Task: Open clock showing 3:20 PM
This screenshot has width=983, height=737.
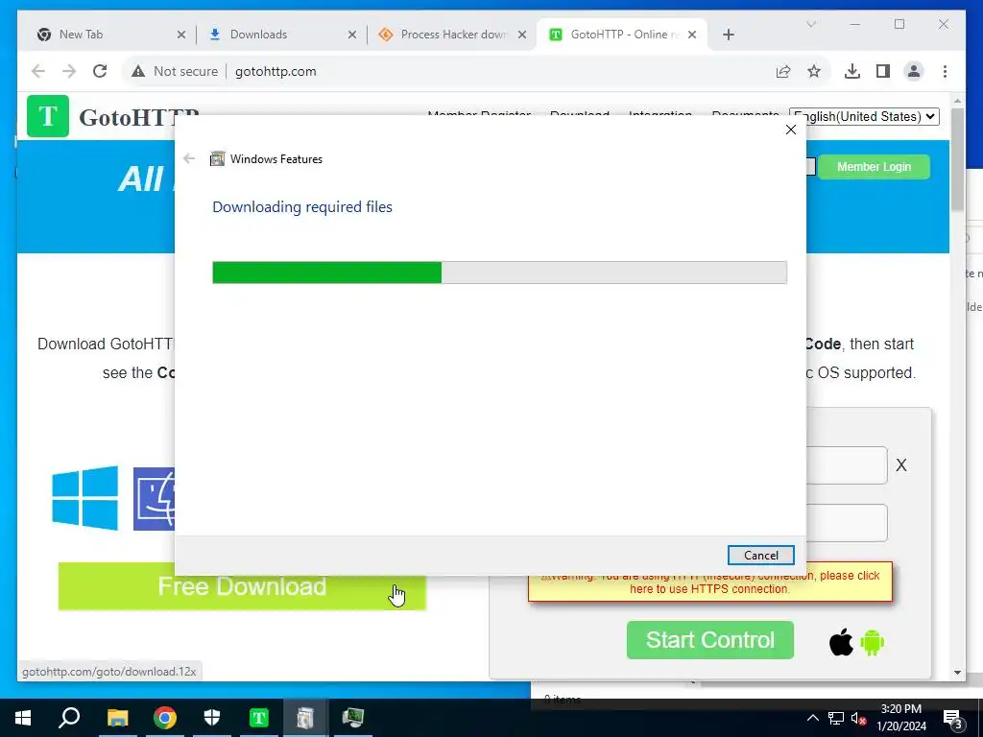Action: 901,718
